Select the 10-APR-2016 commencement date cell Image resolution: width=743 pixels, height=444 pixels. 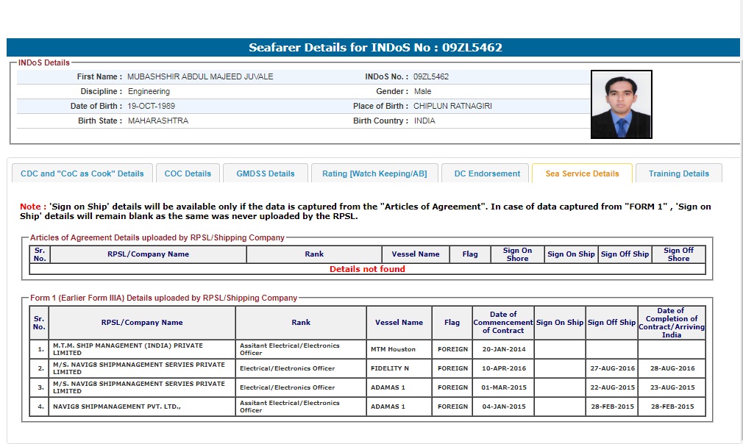pos(503,368)
